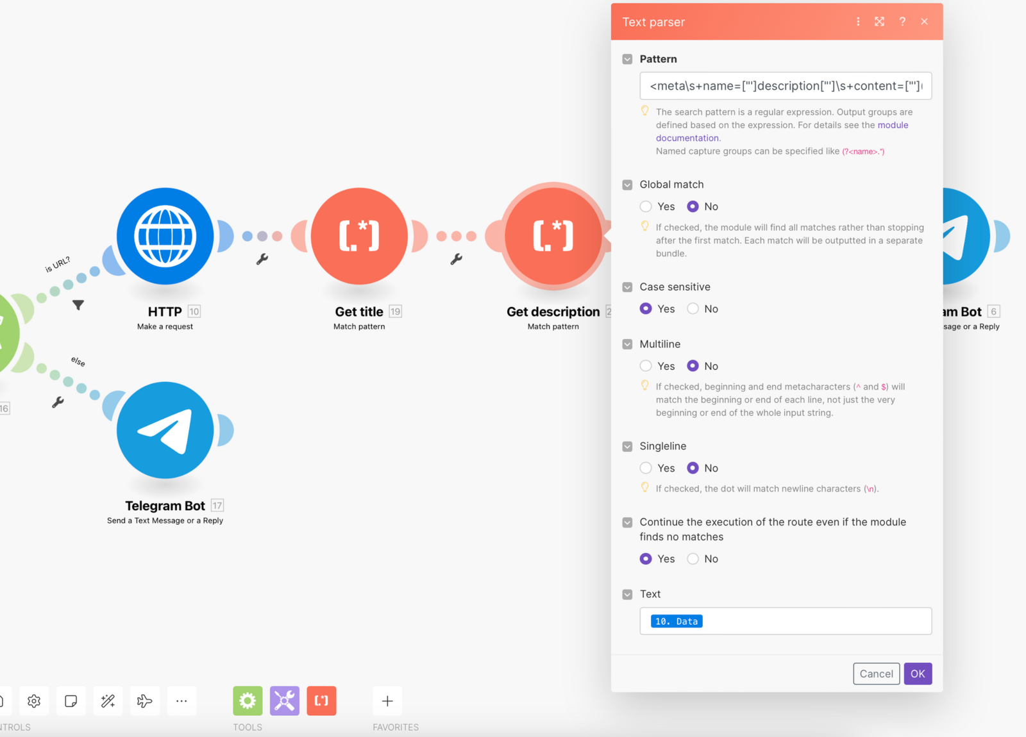Open the Get title text parser module
The width and height of the screenshot is (1026, 737).
tap(359, 236)
